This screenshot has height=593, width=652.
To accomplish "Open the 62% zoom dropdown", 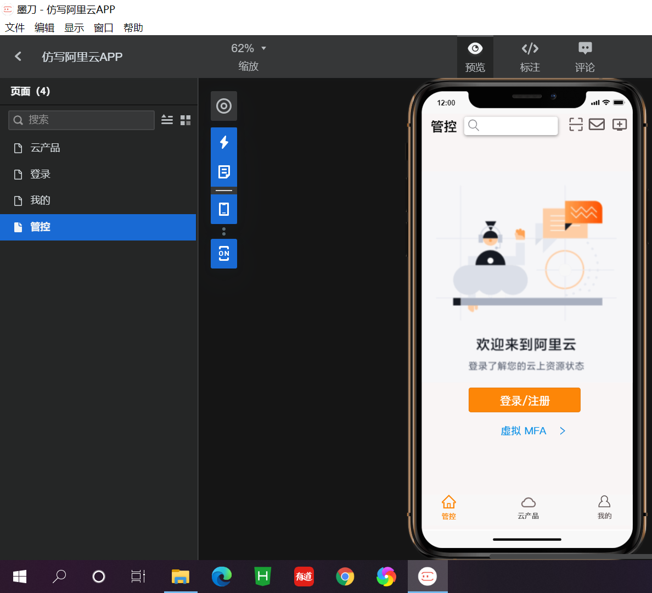I will (x=248, y=48).
